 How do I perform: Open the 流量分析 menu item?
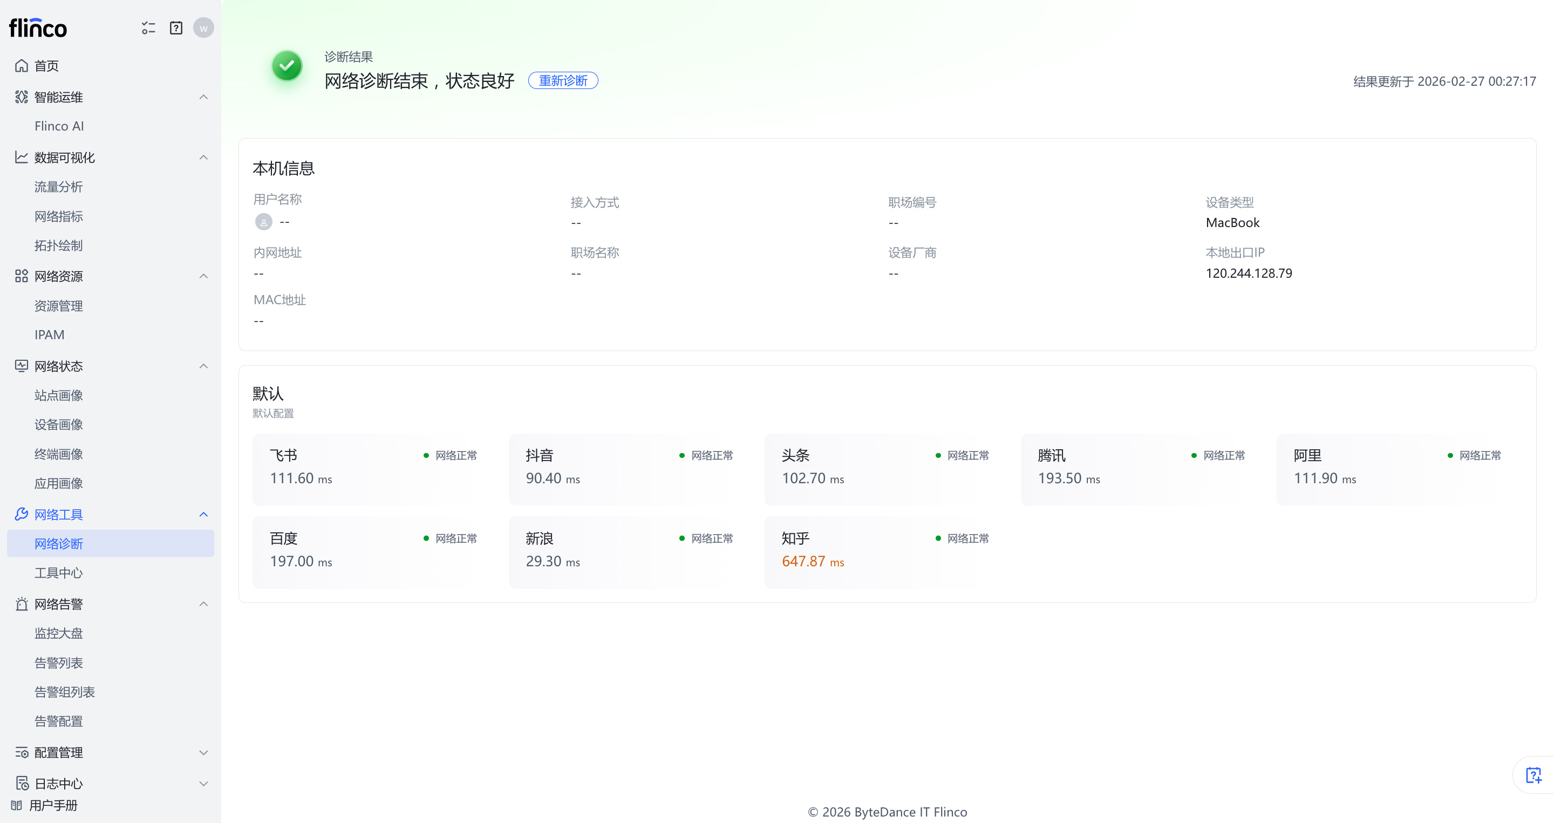pos(58,187)
